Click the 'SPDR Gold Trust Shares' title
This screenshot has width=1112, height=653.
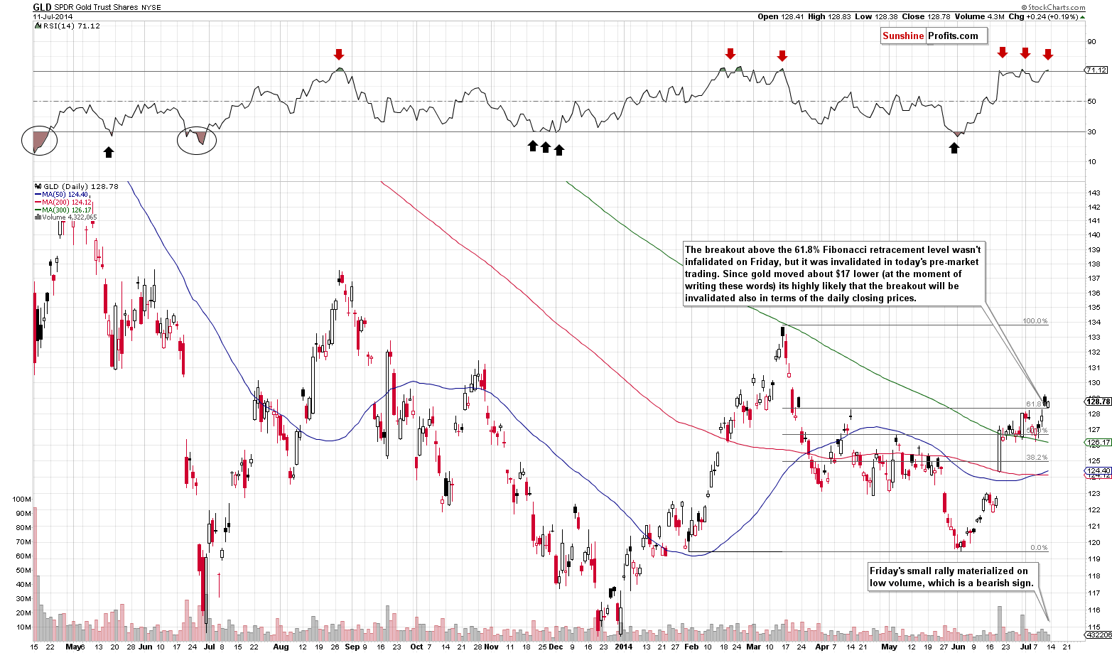coord(97,8)
